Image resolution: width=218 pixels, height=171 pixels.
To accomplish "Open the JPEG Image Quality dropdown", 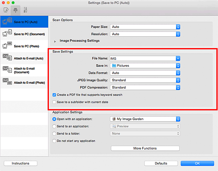I will tap(145, 80).
